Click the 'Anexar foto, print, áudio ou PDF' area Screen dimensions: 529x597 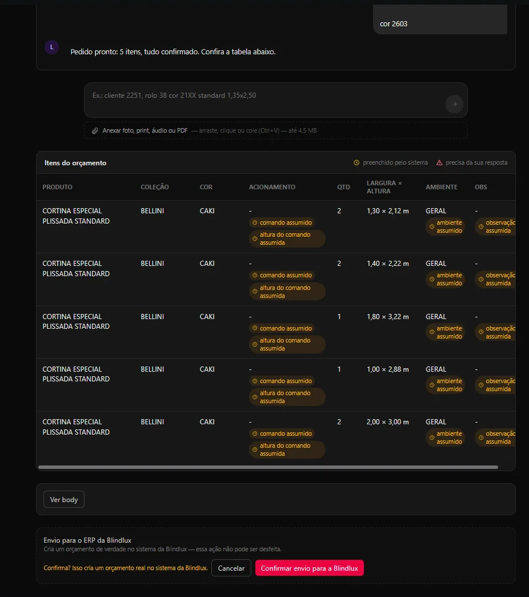tap(276, 130)
